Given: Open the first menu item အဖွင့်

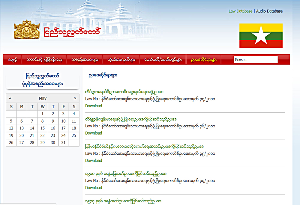Looking at the screenshot, I should tap(12, 60).
